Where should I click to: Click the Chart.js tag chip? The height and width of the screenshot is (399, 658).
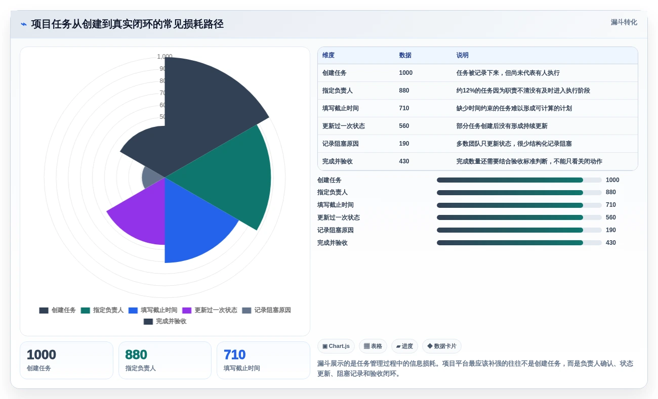(x=336, y=346)
